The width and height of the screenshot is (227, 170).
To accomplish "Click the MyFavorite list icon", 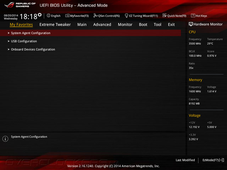I will tap(67, 16).
